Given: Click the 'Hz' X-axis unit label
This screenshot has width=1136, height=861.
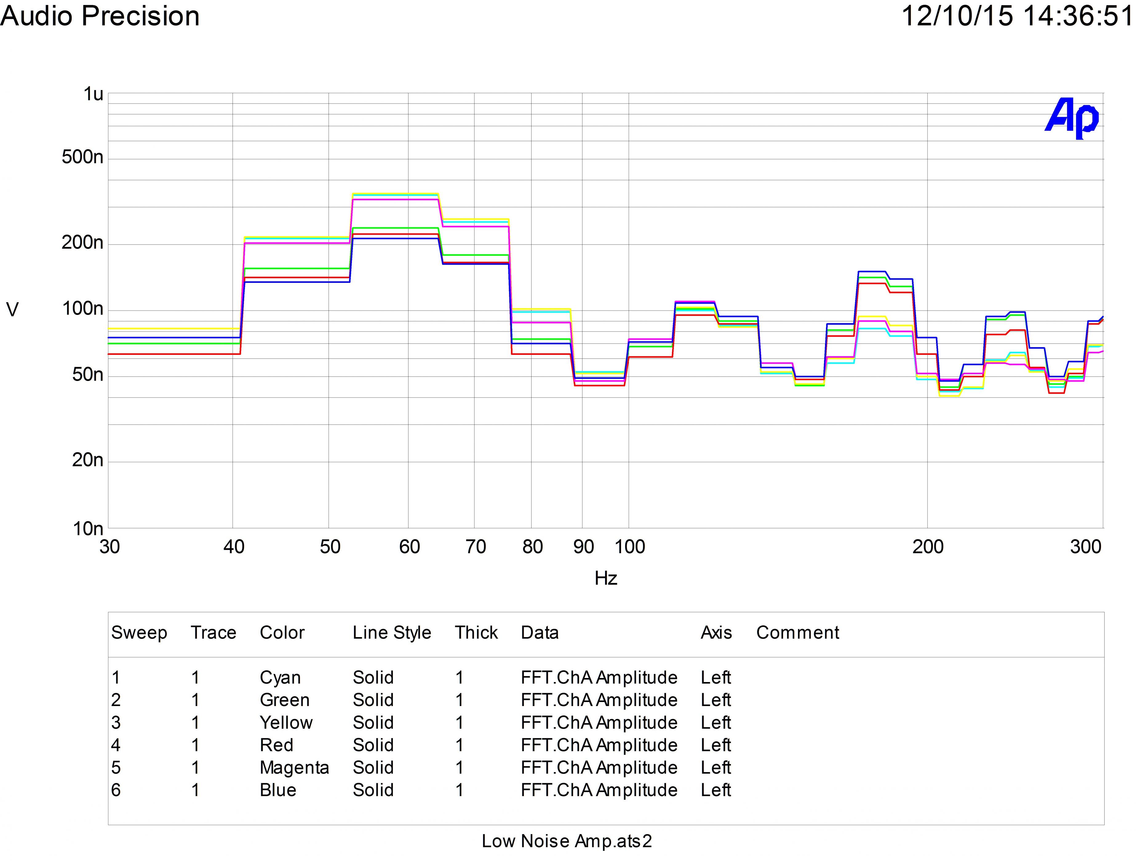Looking at the screenshot, I should click(x=606, y=579).
